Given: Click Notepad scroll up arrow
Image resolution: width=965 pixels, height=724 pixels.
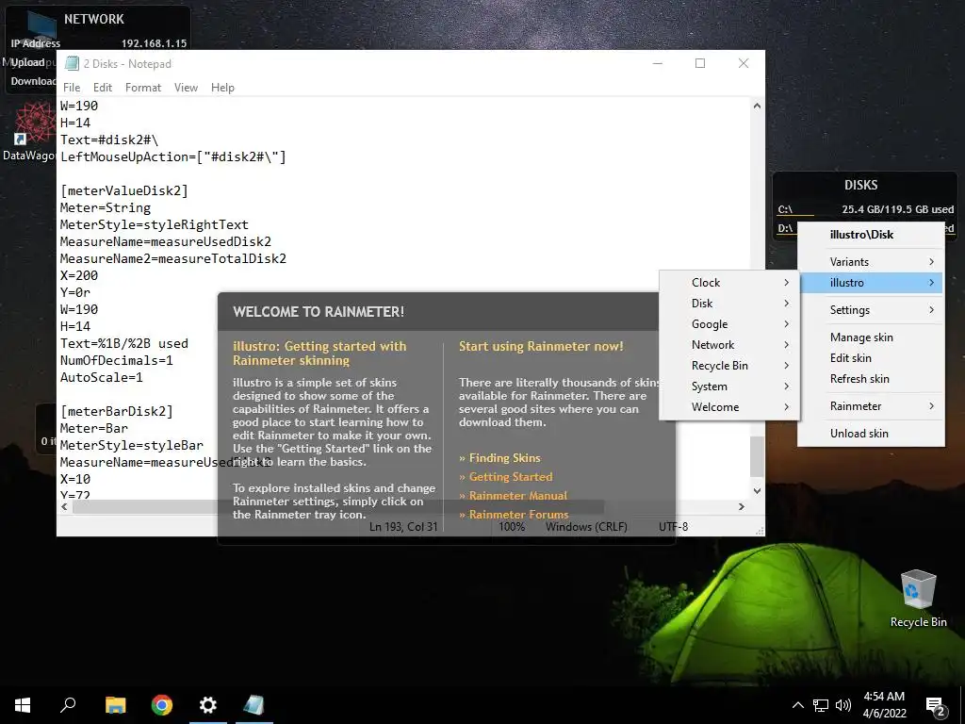Looking at the screenshot, I should point(757,106).
